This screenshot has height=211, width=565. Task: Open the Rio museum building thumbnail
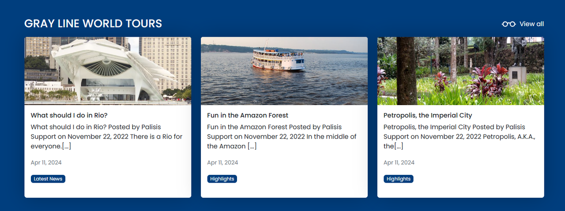pyautogui.click(x=108, y=71)
